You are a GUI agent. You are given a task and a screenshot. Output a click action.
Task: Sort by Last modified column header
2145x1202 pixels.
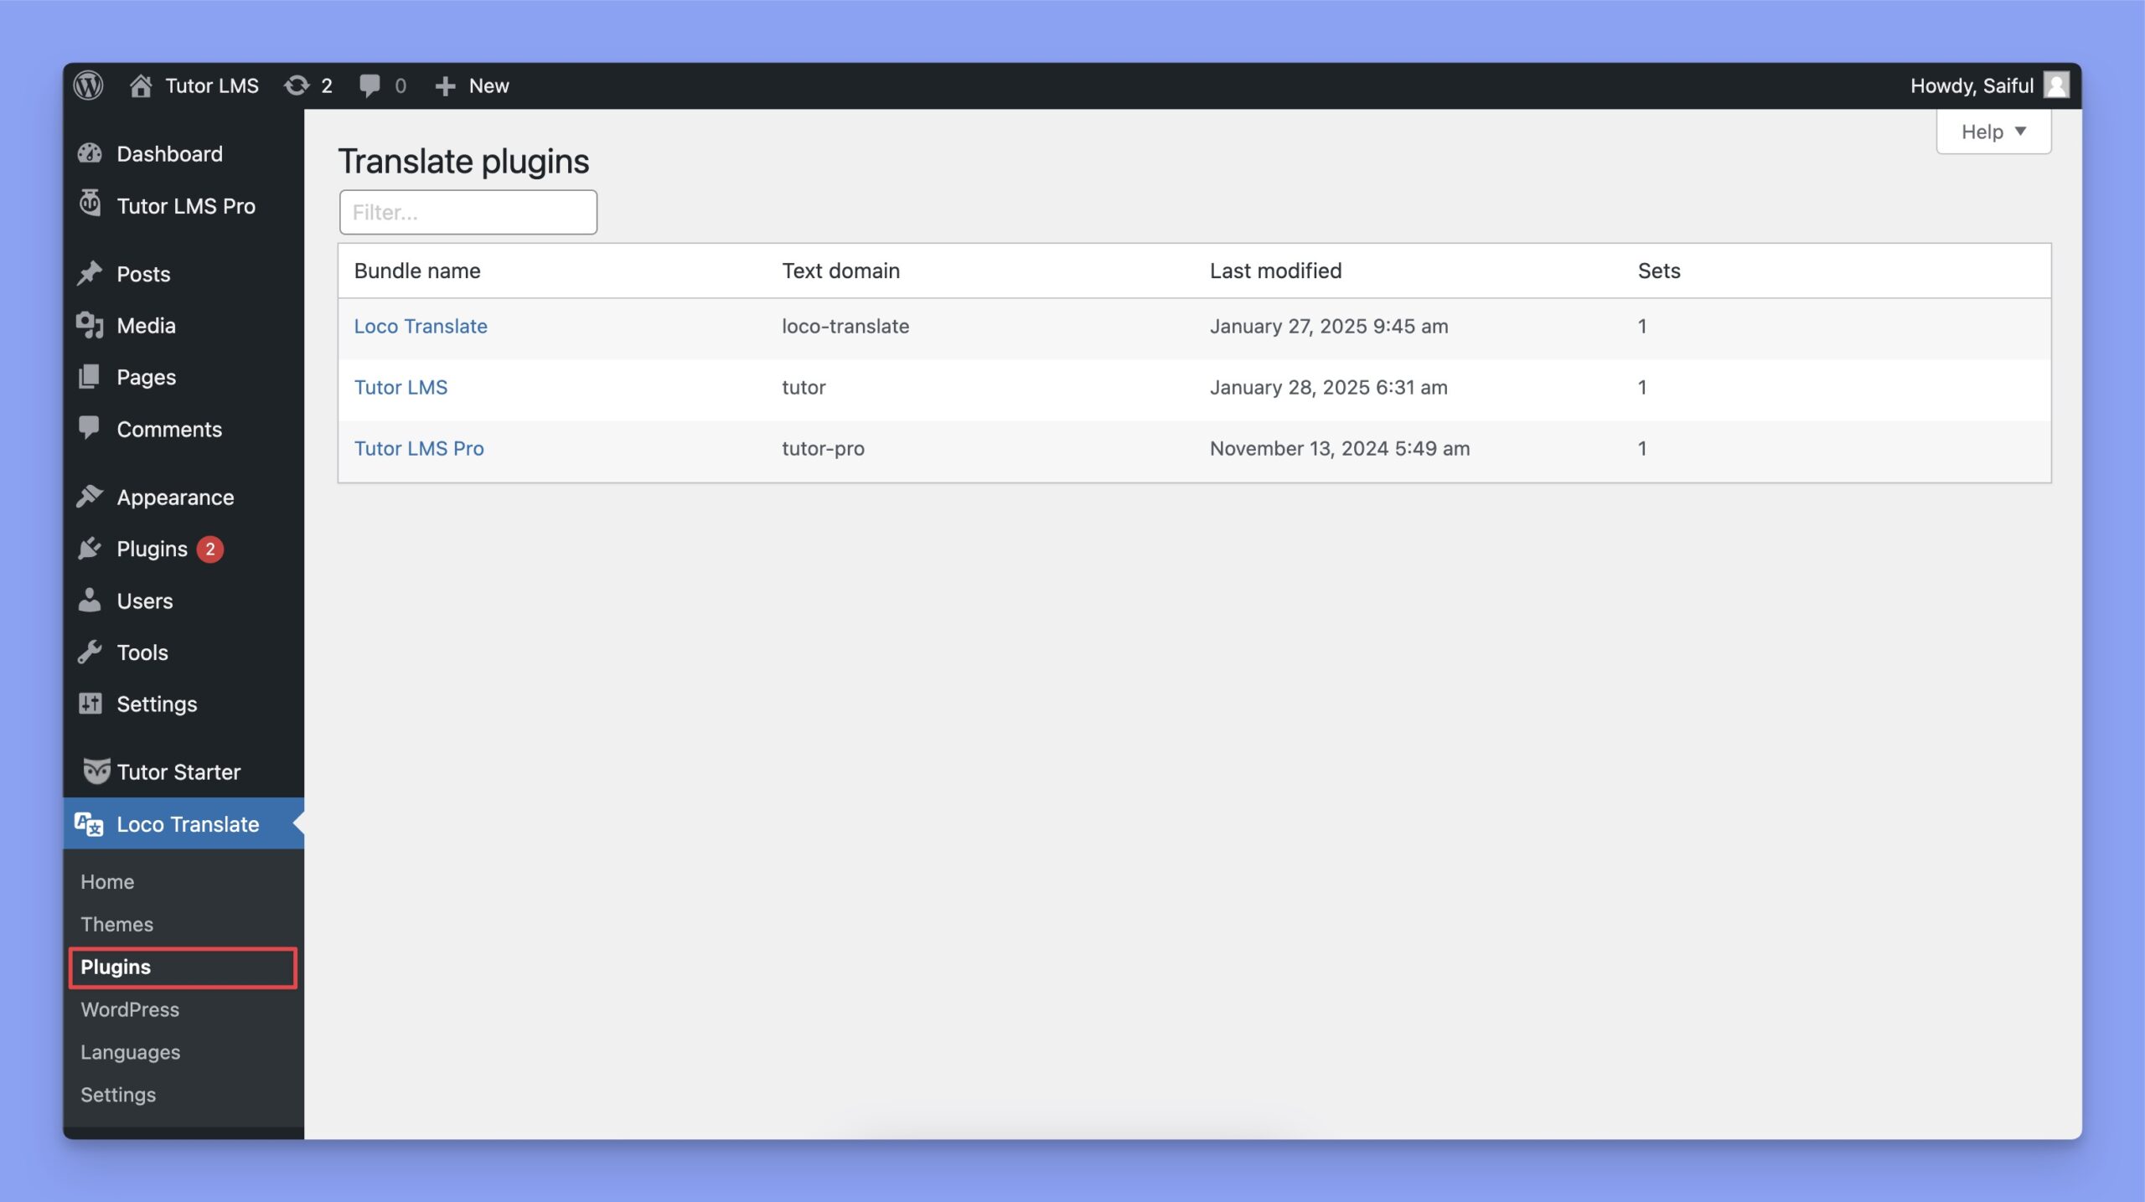(1275, 271)
